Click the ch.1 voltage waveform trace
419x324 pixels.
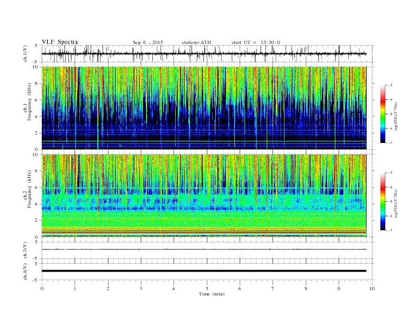pyautogui.click(x=204, y=53)
